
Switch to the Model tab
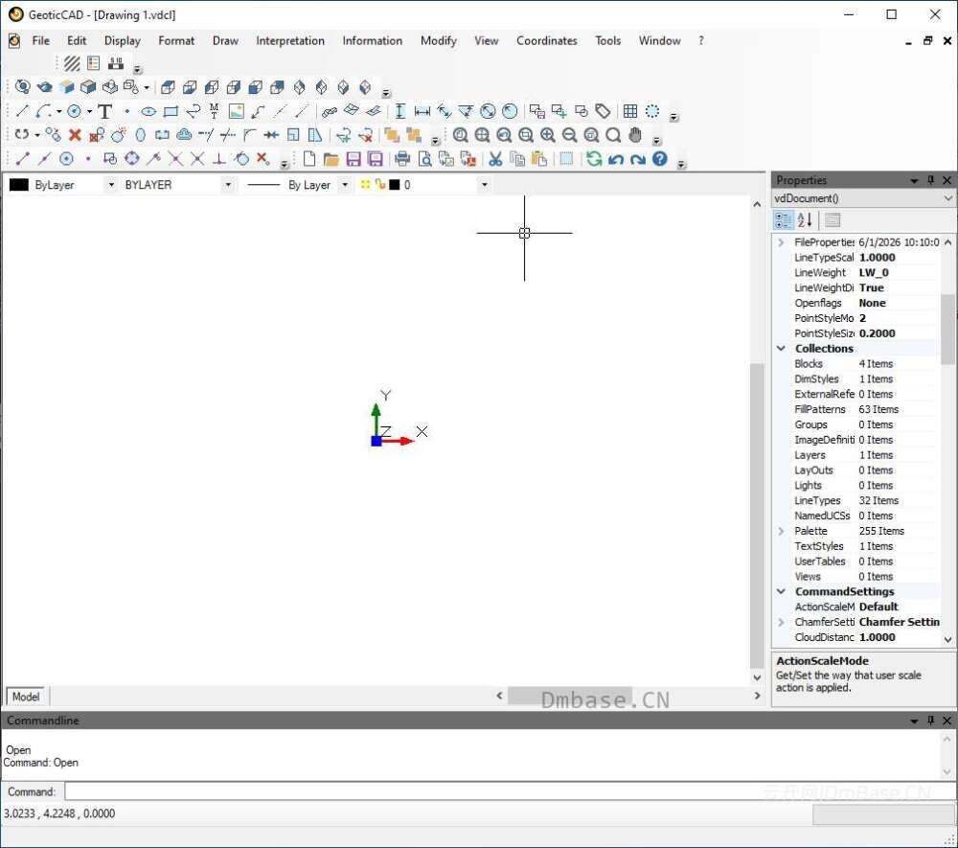coord(26,697)
